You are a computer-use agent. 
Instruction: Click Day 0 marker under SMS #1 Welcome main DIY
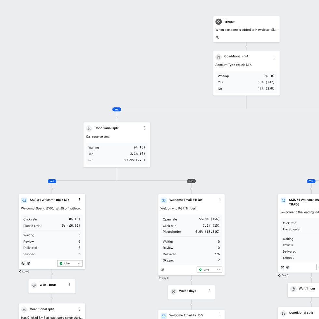(24, 272)
